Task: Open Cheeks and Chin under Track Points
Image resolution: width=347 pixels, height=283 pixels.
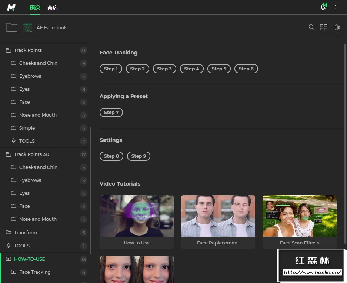Action: pyautogui.click(x=45, y=63)
